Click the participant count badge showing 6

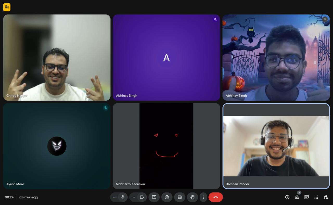tap(299, 193)
